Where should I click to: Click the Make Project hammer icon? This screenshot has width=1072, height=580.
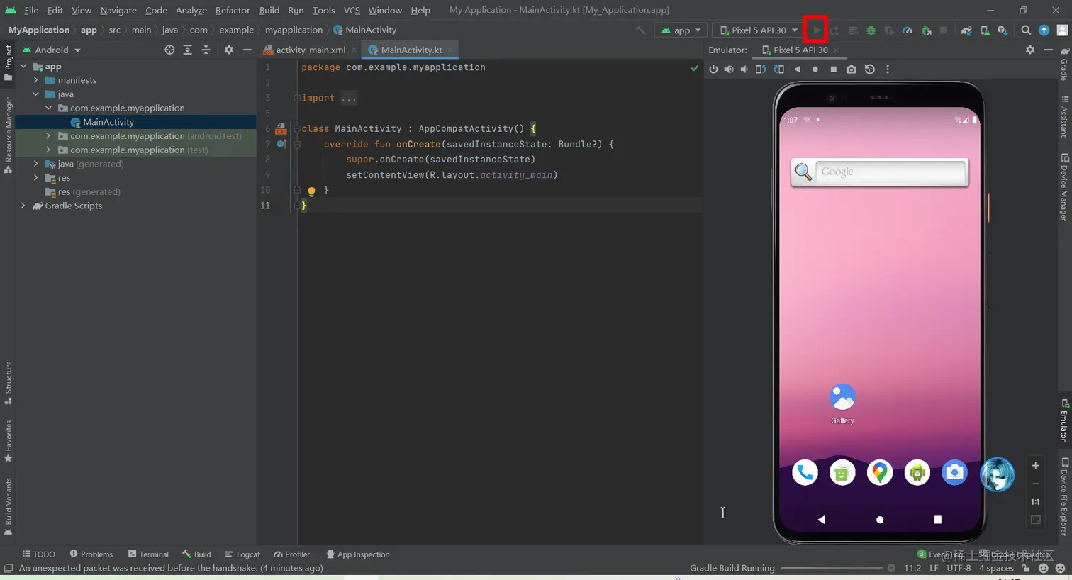coord(640,30)
